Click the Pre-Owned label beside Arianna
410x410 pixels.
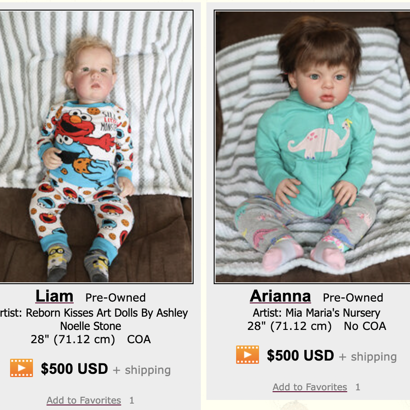click(x=353, y=297)
